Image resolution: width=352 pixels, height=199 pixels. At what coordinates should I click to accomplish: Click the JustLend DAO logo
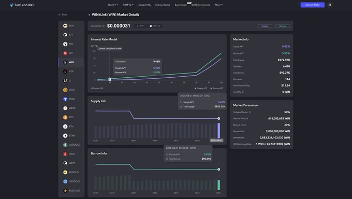point(22,5)
